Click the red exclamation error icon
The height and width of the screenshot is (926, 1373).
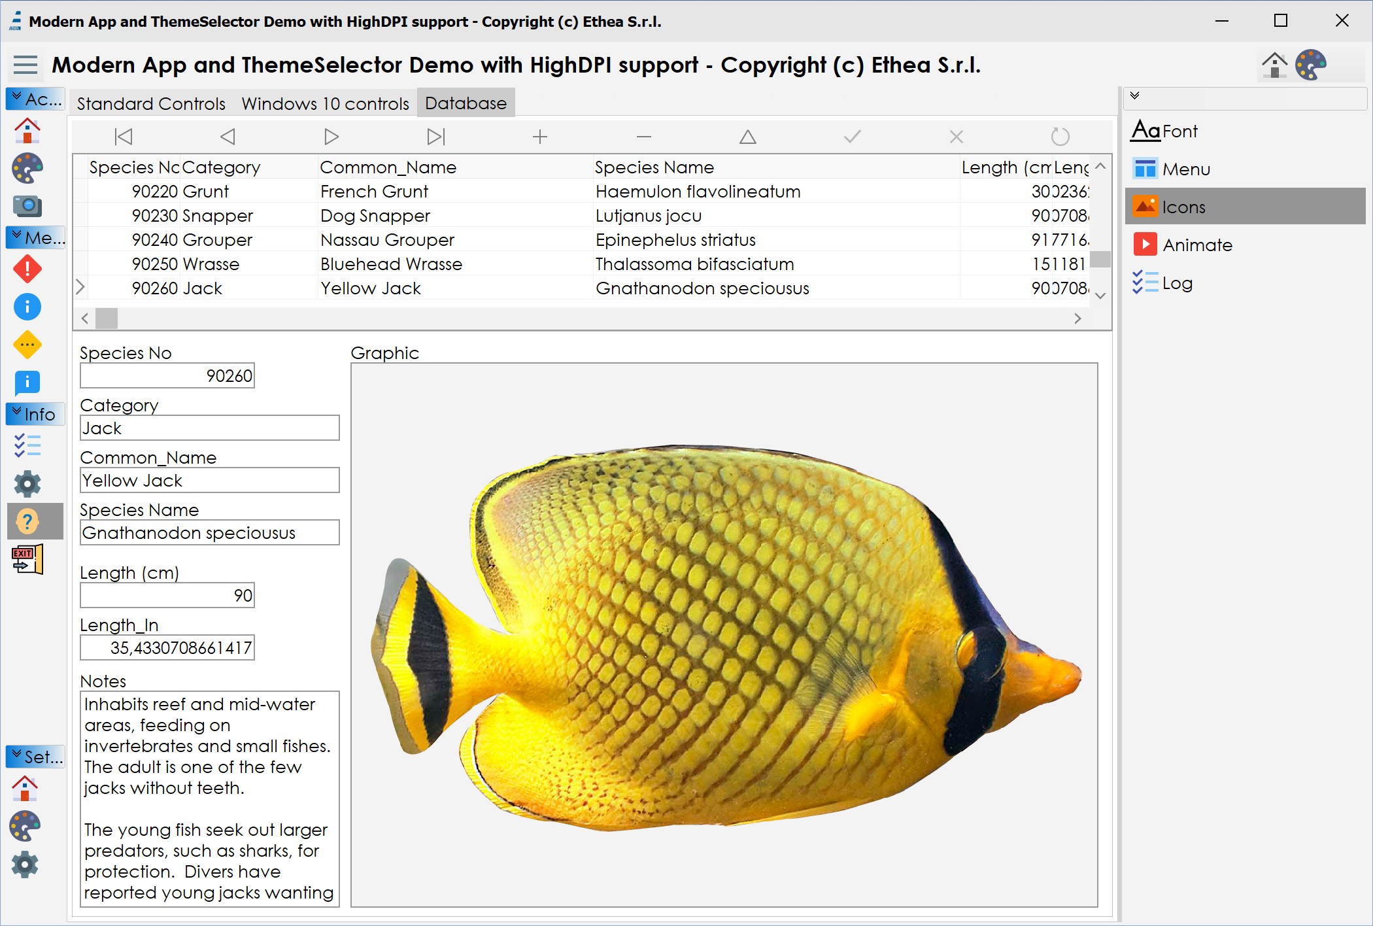(27, 269)
